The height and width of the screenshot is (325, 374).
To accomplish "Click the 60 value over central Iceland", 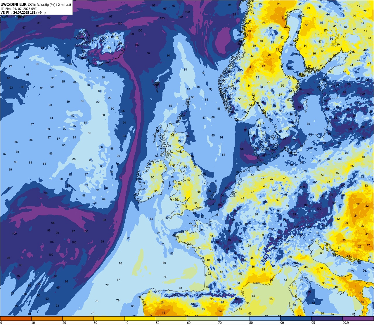I will coord(109,48).
